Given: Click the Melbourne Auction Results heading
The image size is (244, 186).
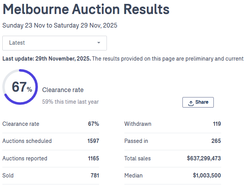Looking at the screenshot, I should (86, 9).
